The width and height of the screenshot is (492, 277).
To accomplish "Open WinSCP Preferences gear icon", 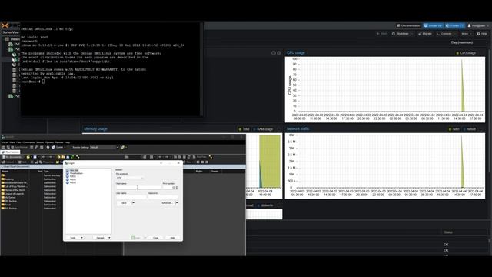I will (48, 147).
